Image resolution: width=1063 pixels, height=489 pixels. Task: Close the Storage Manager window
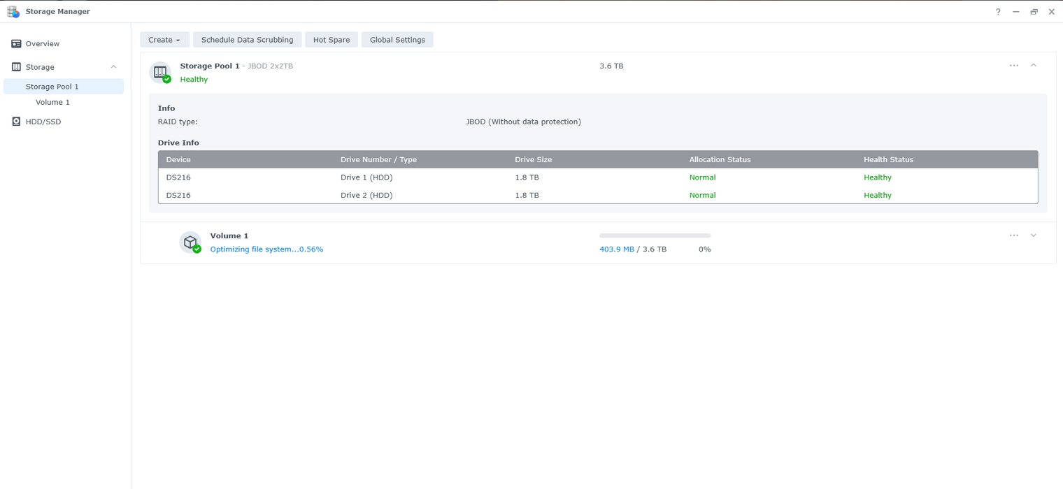click(x=1051, y=12)
